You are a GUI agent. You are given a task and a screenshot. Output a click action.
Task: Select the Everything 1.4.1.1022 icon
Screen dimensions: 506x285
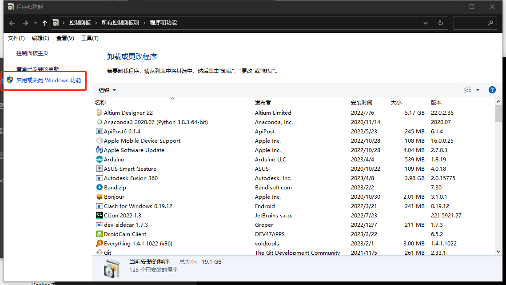coord(100,243)
